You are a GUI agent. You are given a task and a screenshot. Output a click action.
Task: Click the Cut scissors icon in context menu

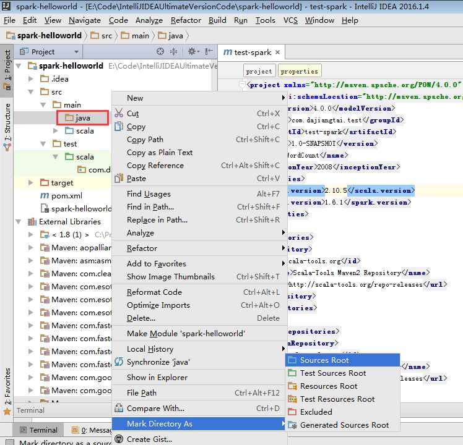119,113
